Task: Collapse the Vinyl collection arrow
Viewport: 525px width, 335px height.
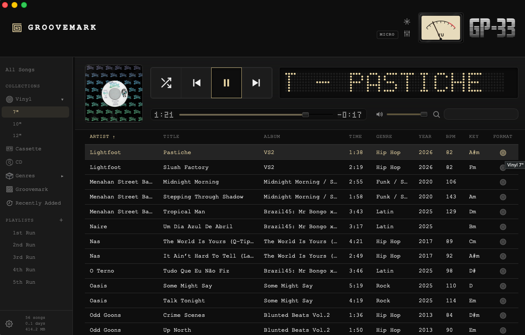Action: click(x=62, y=99)
